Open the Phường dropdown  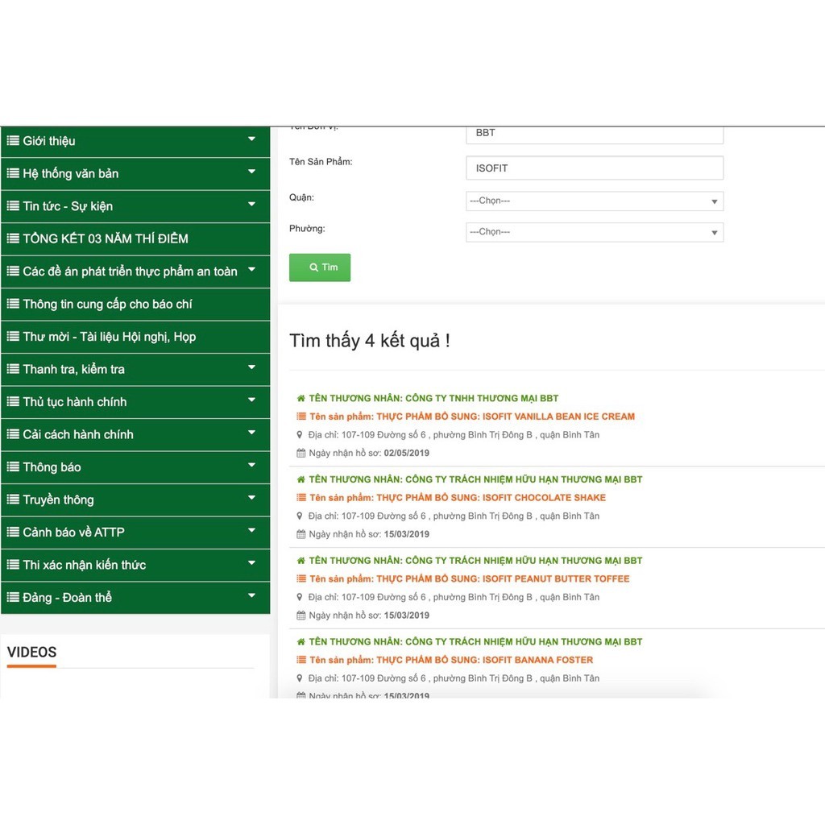point(595,232)
